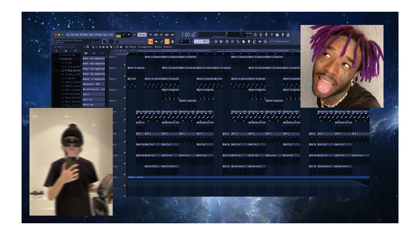This screenshot has height=235, width=419.
Task: Click the scissors audio editor icon
Action: pos(261,35)
